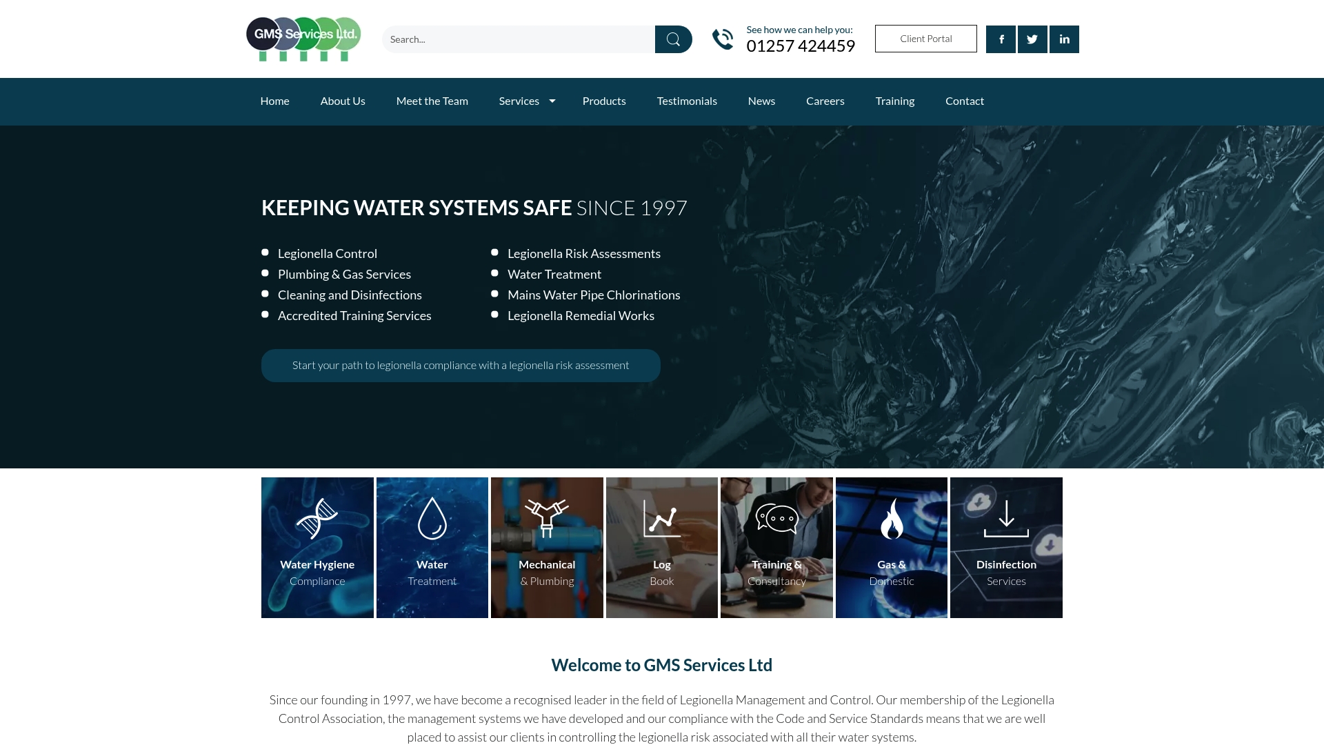Focus the Search input field
Screen dimensions: 1324x745
tap(519, 39)
